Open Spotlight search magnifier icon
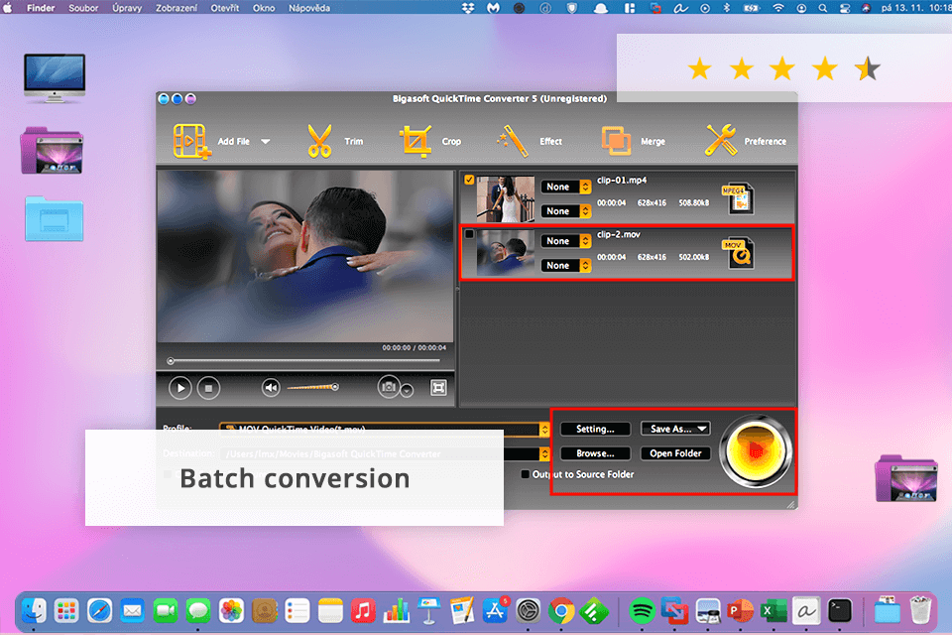 point(823,8)
